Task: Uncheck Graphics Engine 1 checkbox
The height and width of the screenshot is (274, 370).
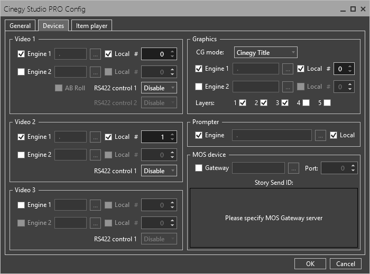Action: pos(199,69)
